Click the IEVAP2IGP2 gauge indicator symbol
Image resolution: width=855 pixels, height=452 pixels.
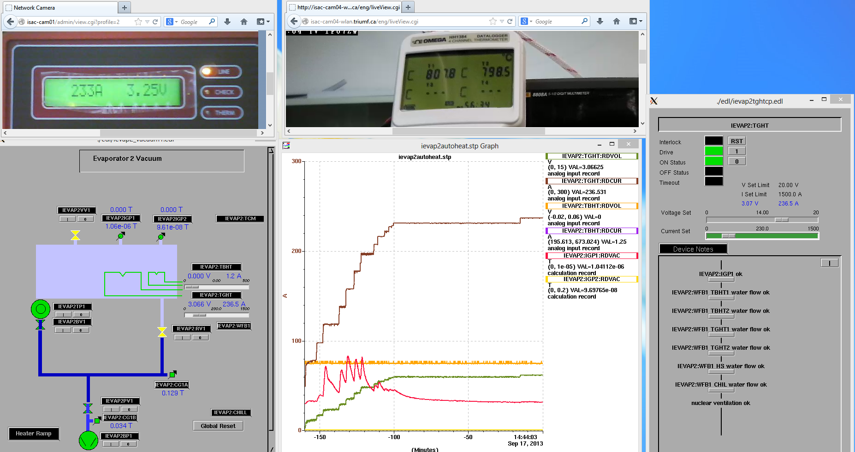point(161,237)
